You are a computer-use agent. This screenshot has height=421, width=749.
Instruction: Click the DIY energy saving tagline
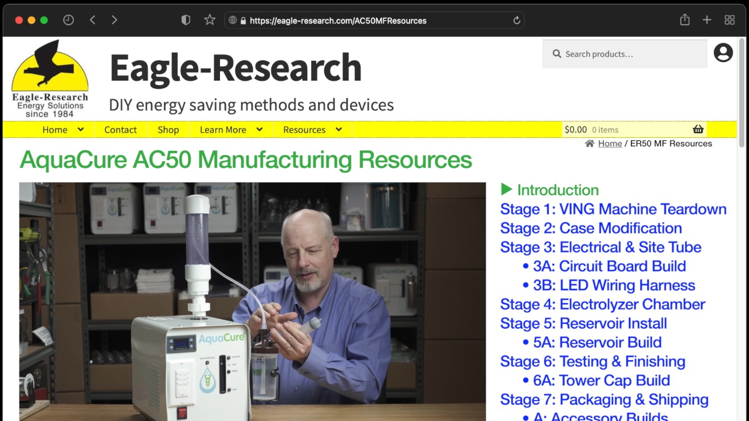251,105
